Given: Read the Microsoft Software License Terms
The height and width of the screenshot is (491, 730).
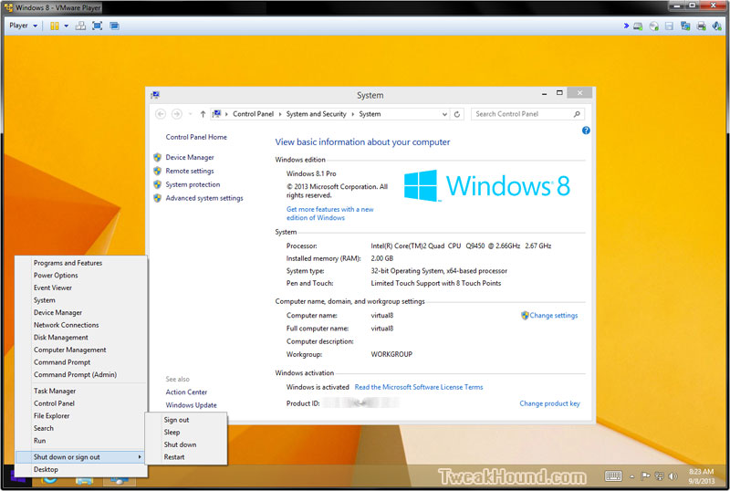Looking at the screenshot, I should tap(419, 387).
